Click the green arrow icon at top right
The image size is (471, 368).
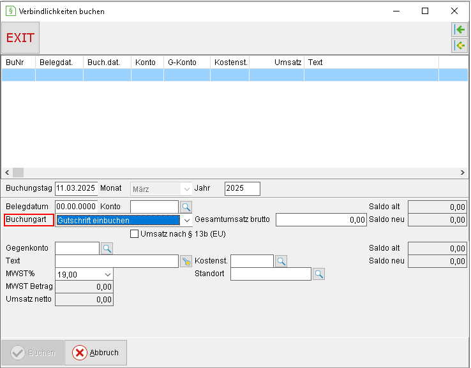tap(460, 29)
